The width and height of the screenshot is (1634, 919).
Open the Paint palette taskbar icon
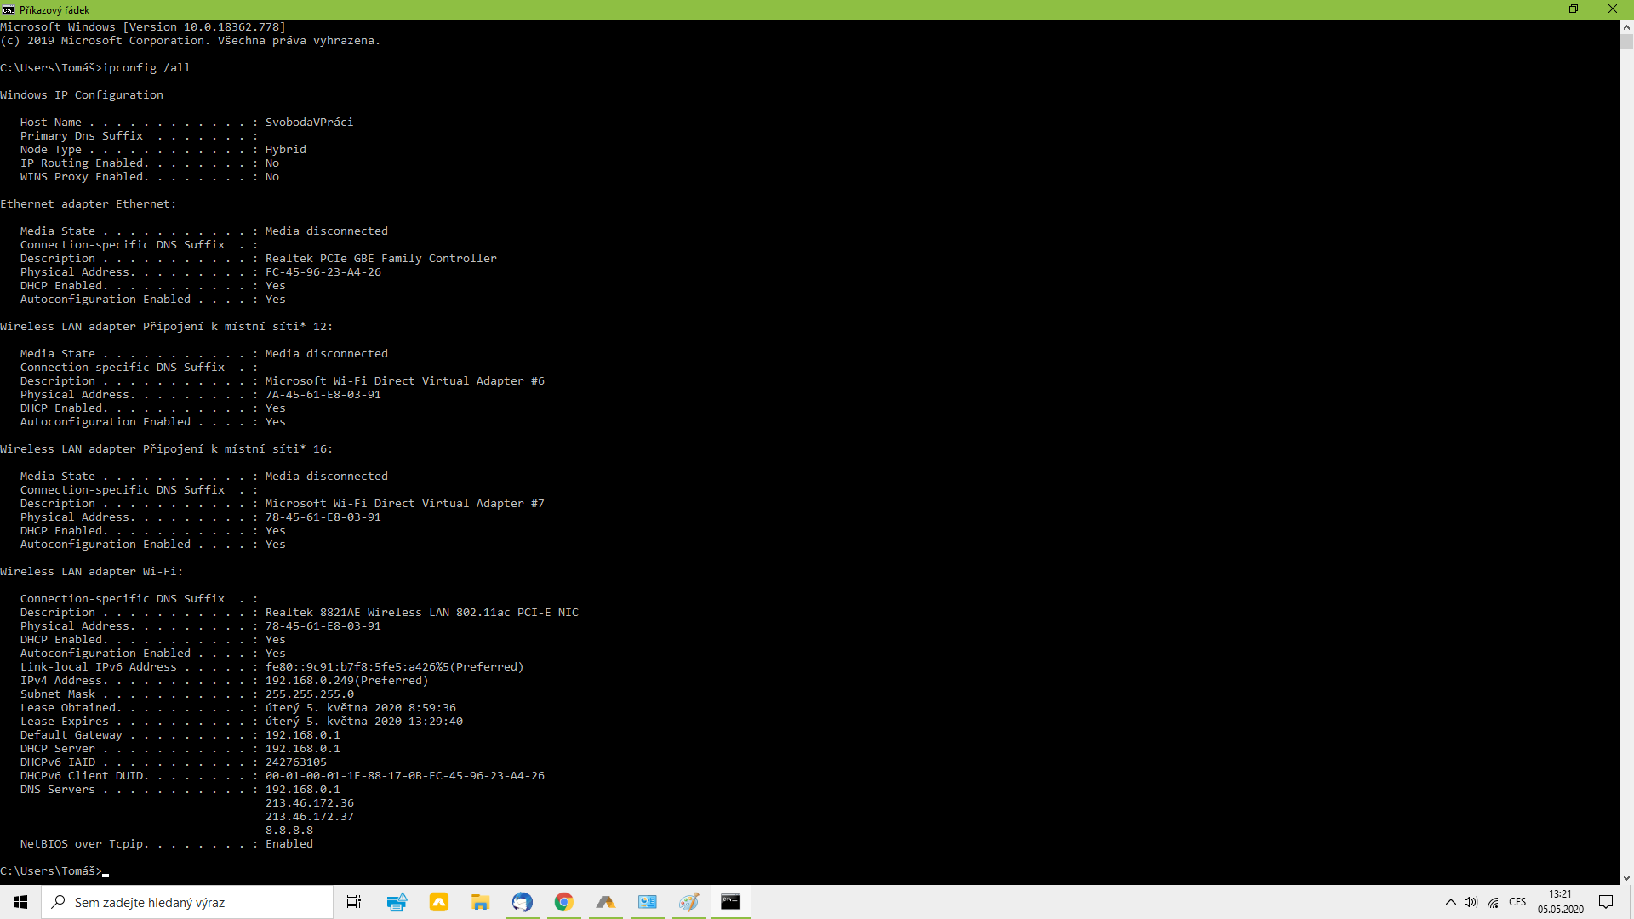click(688, 902)
